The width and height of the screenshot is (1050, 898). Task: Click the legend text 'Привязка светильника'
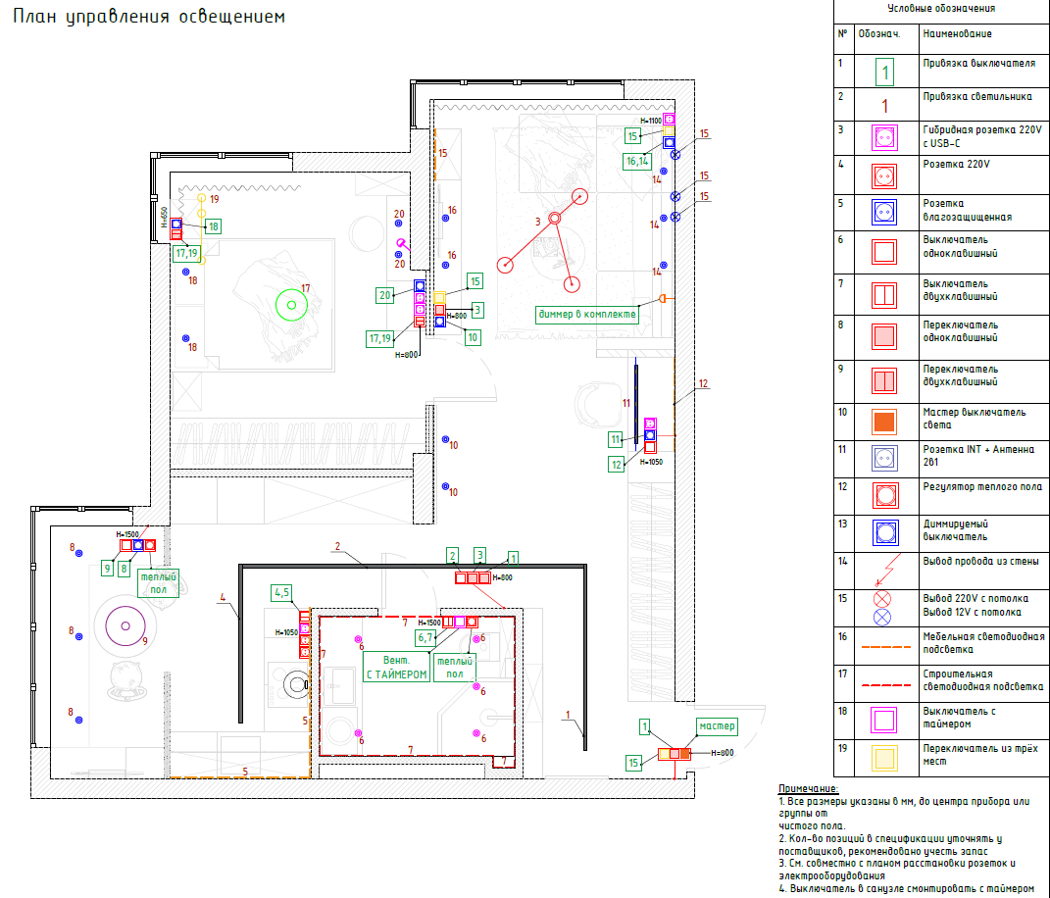pos(977,96)
